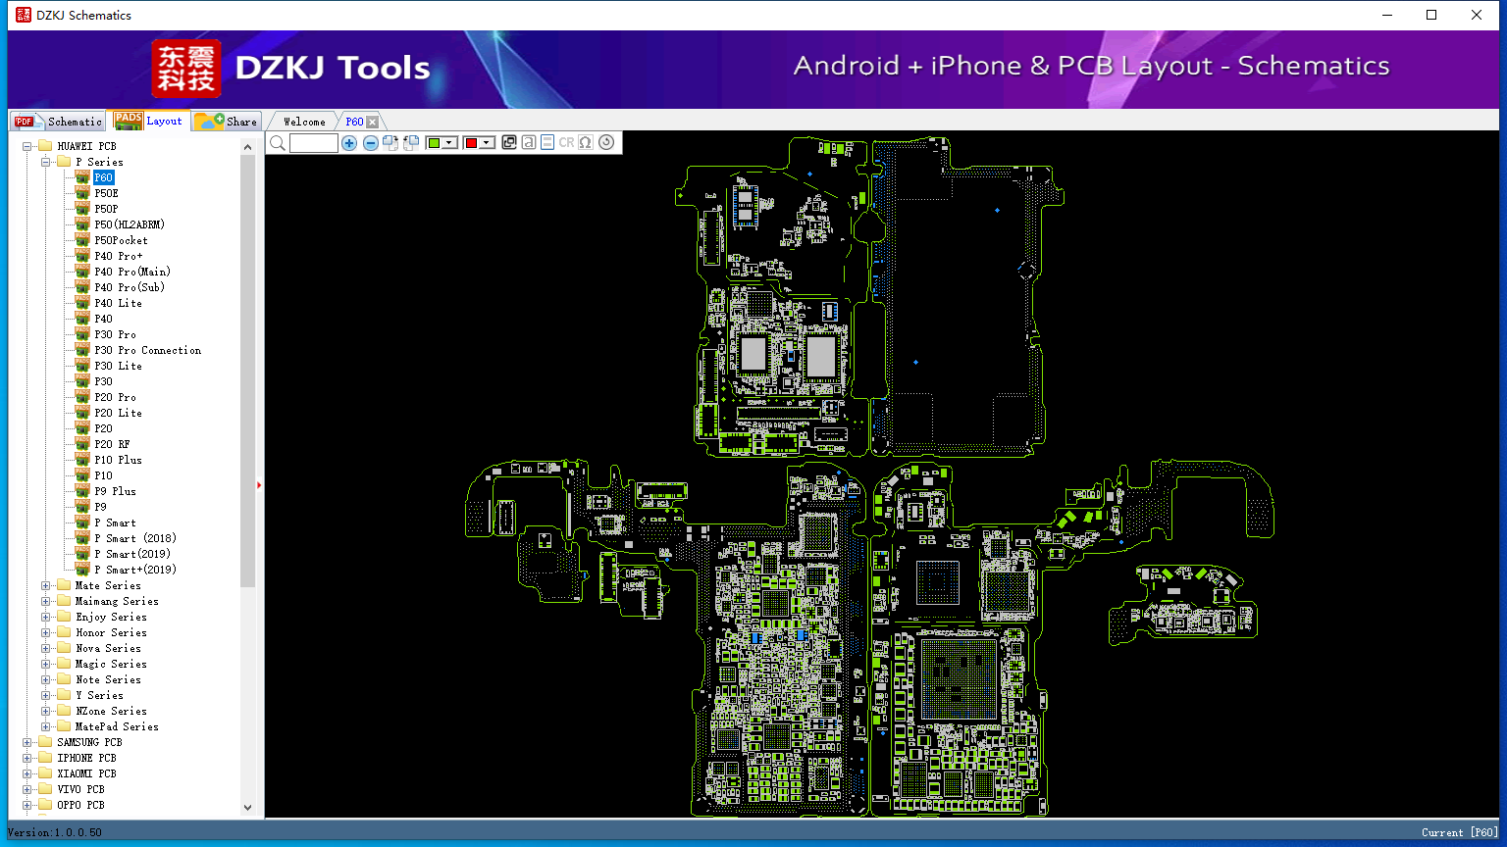This screenshot has width=1507, height=847.
Task: Click the green color swatch
Action: pos(434,143)
